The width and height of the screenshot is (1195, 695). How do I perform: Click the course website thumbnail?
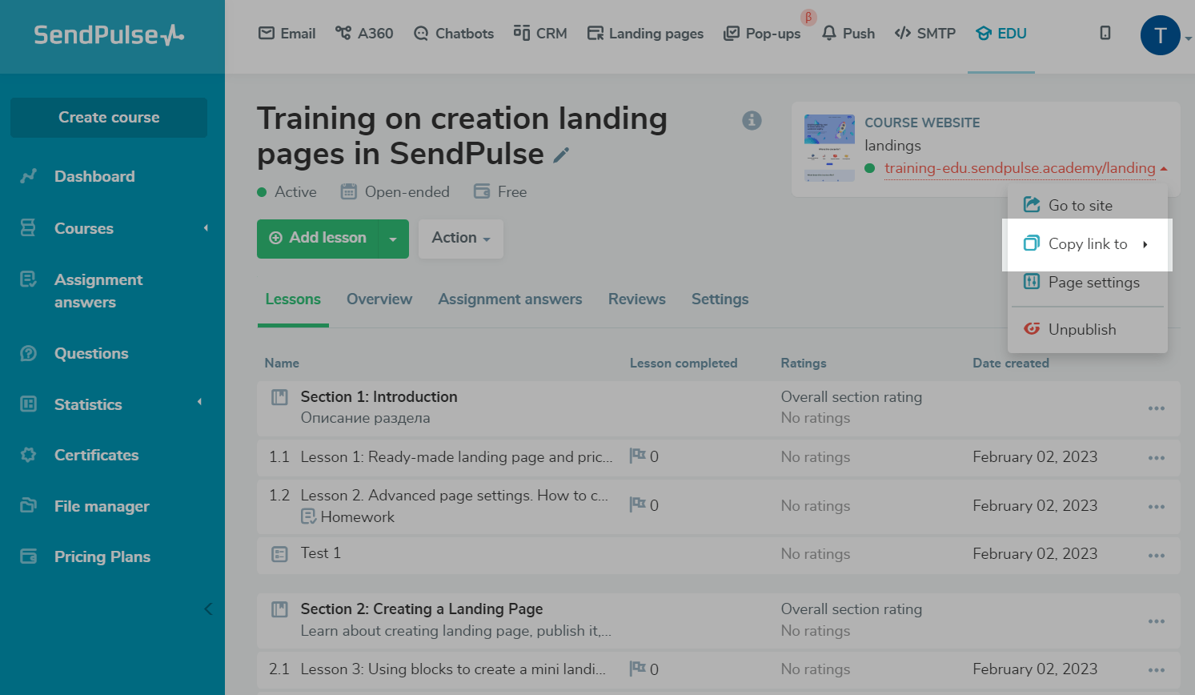click(x=828, y=148)
